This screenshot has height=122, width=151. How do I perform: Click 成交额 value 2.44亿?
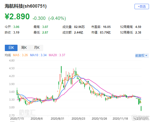click(x=78, y=33)
